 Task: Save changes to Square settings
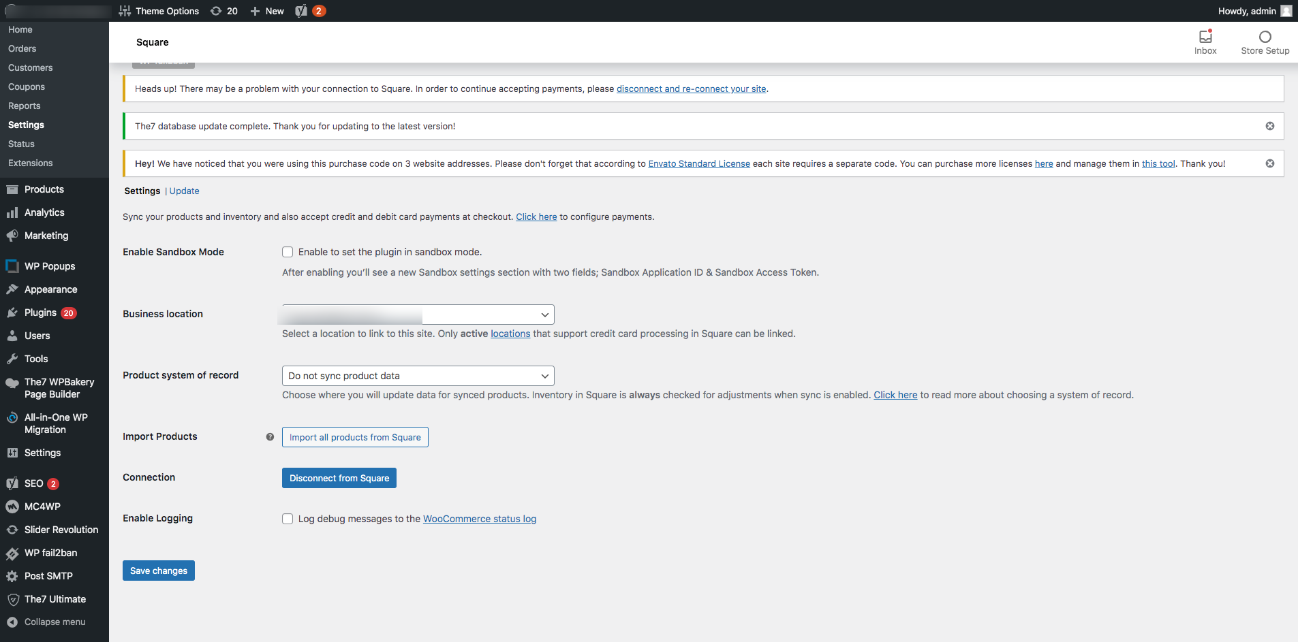[x=159, y=571]
